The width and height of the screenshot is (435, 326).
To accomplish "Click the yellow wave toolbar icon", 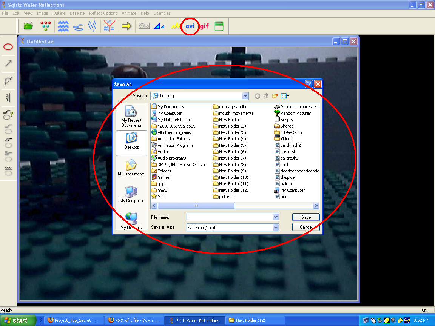I will [176, 26].
